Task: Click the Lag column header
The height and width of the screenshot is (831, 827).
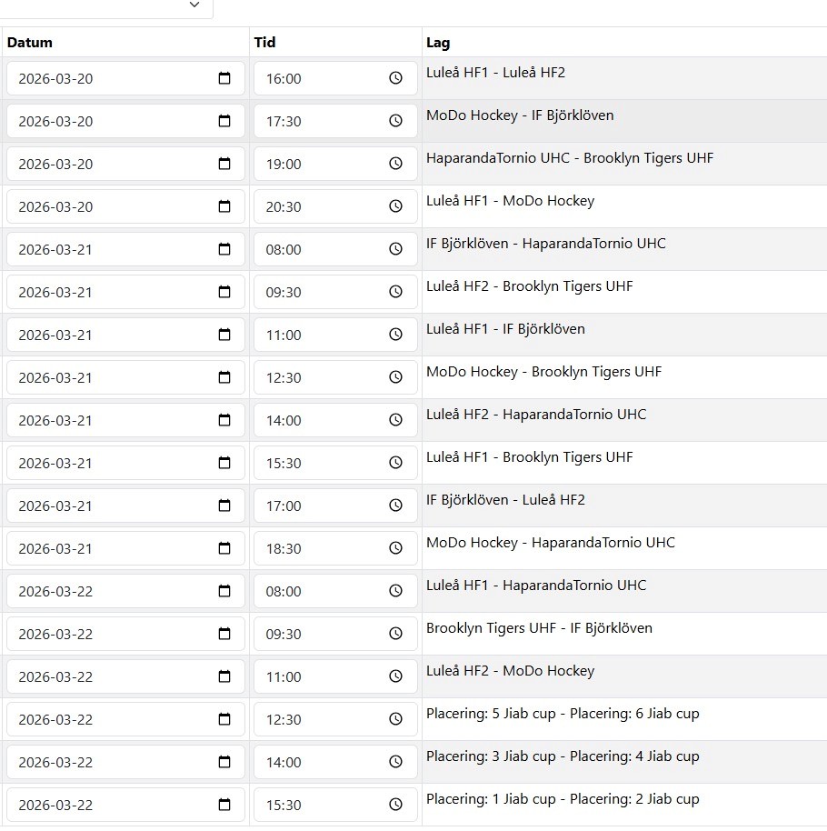Action: click(438, 43)
